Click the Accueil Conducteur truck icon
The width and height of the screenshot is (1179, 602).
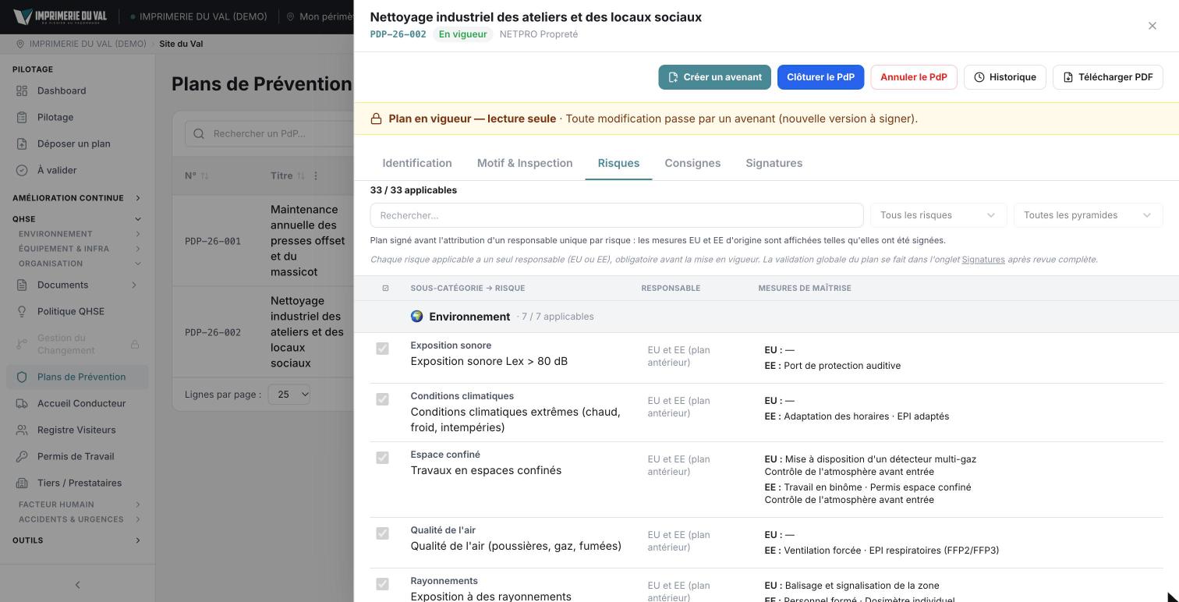tap(22, 403)
